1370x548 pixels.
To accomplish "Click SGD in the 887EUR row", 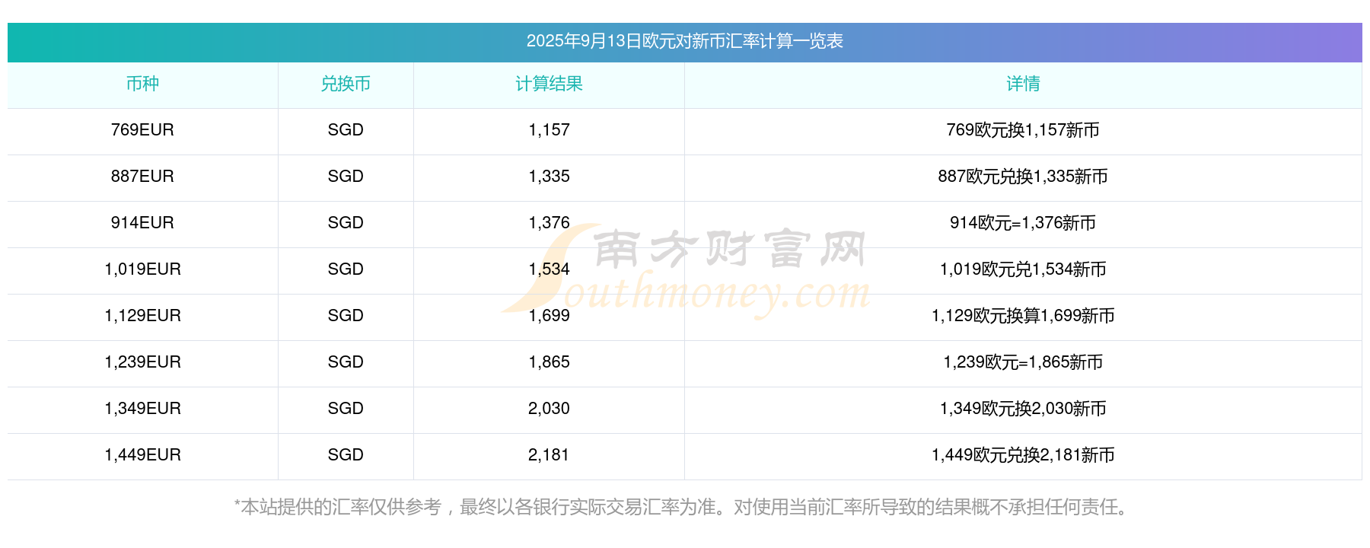I will [x=346, y=177].
